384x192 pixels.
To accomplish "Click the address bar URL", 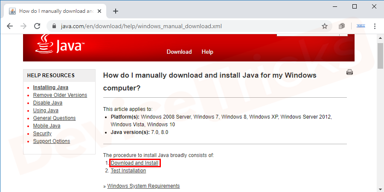I will pyautogui.click(x=141, y=26).
